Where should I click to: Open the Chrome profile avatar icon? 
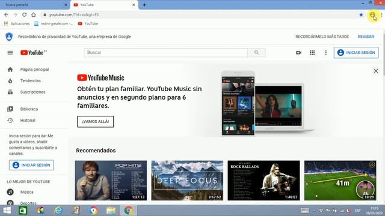(x=372, y=14)
